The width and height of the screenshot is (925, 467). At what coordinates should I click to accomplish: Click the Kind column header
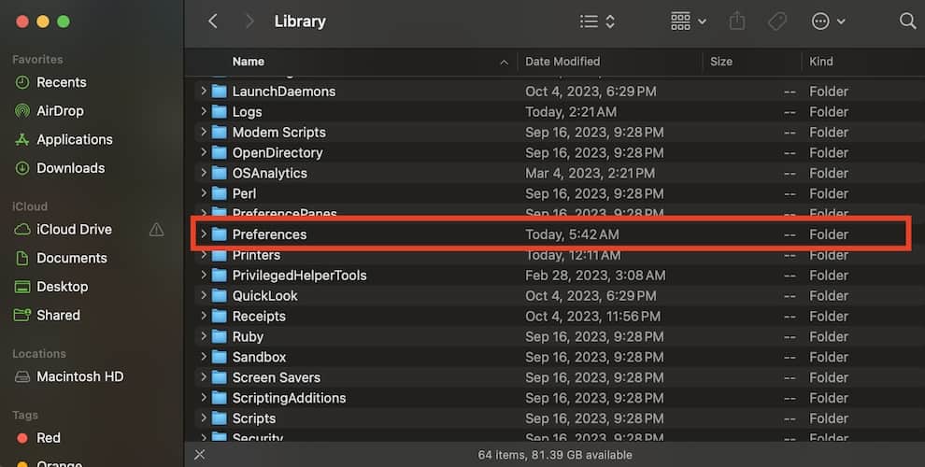tap(821, 62)
